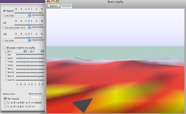Expand the CH 1 channel dropdown
Screen dimensions: 186x114
pos(16,51)
